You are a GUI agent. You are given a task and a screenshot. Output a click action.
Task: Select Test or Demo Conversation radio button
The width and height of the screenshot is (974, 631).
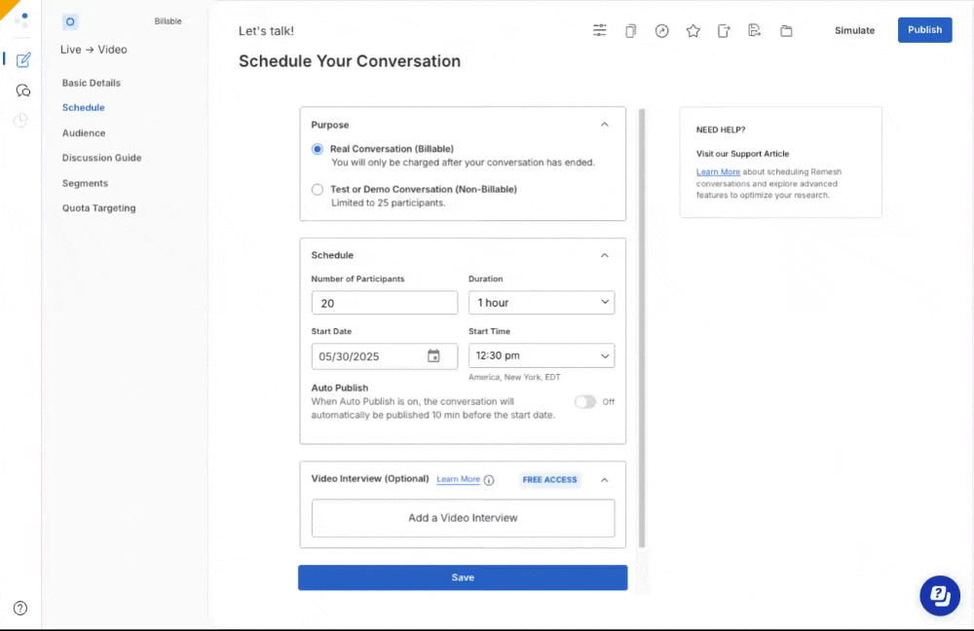click(318, 190)
